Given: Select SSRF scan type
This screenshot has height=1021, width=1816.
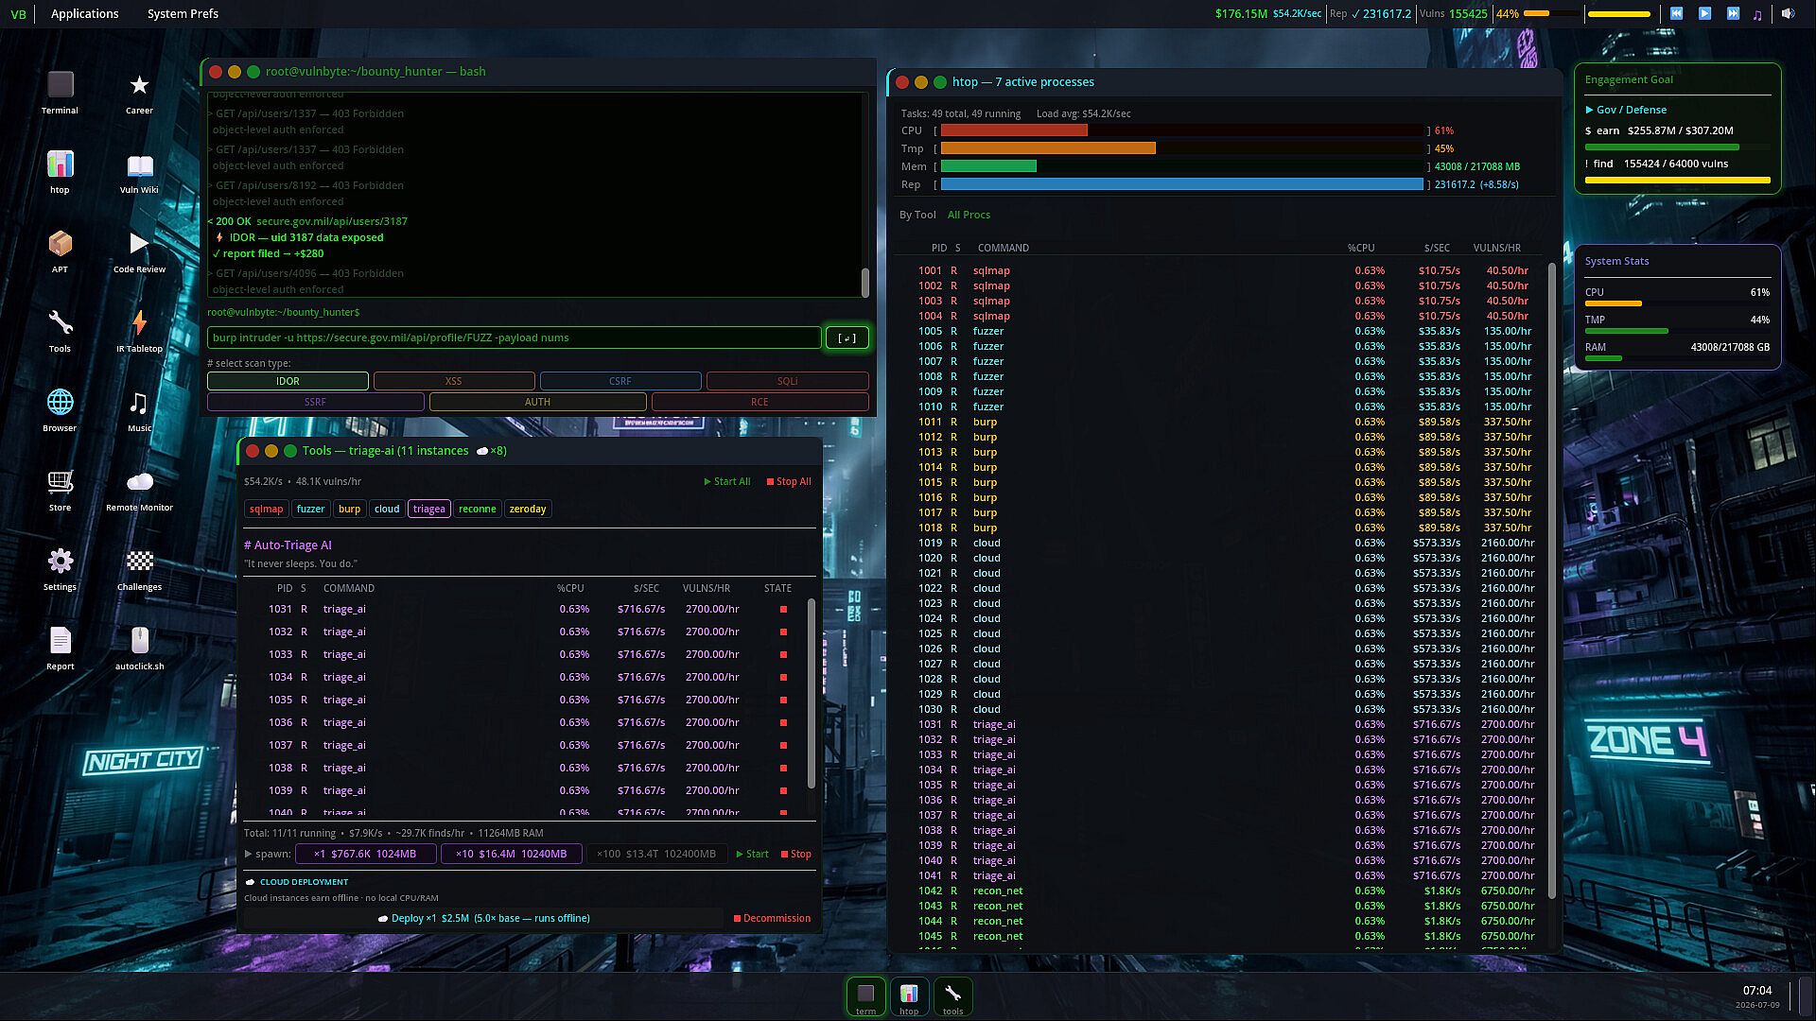Looking at the screenshot, I should pos(315,402).
